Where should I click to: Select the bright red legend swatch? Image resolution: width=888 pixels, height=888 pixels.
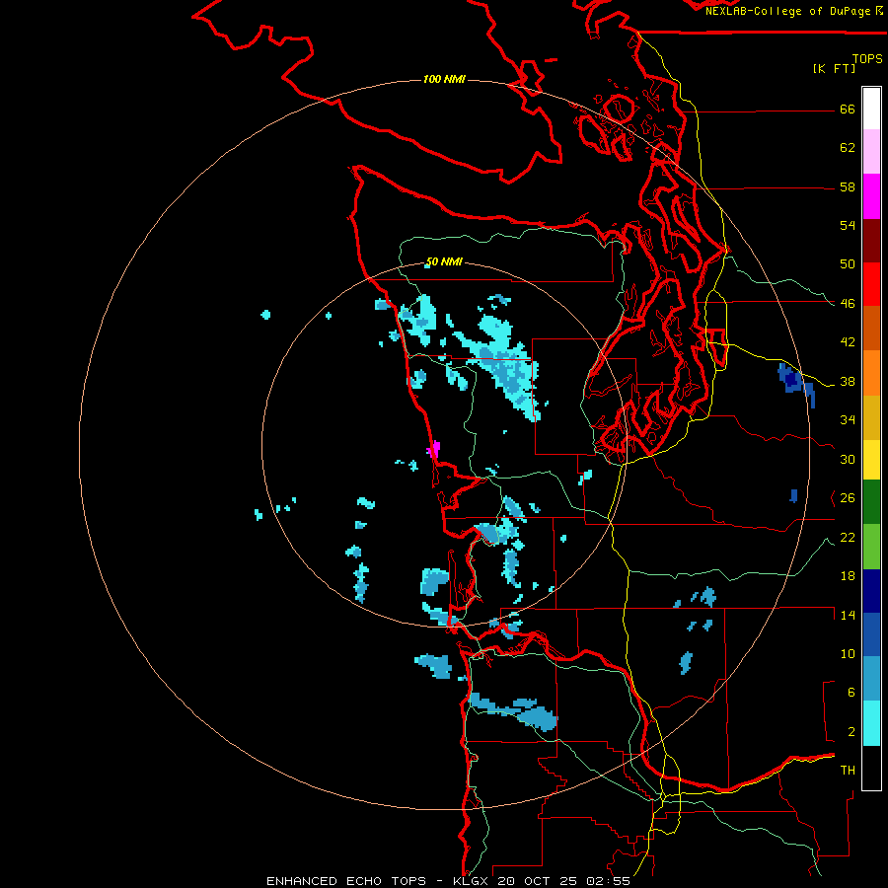(x=871, y=284)
